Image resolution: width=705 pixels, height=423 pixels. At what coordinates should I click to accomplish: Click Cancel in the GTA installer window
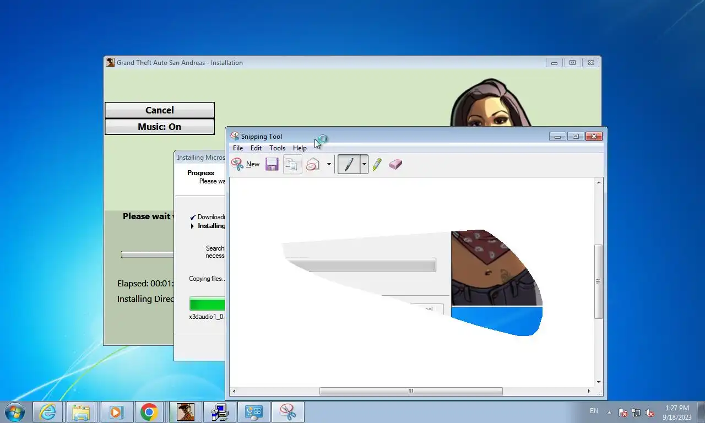coord(160,110)
